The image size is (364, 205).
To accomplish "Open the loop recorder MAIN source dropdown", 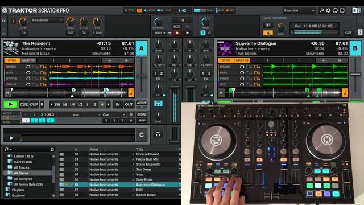I will (x=160, y=33).
